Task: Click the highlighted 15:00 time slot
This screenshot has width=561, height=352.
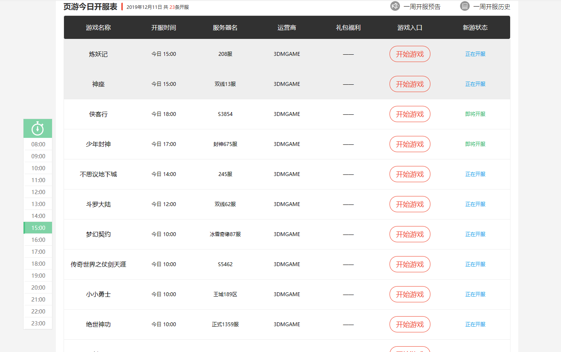Action: click(x=38, y=228)
